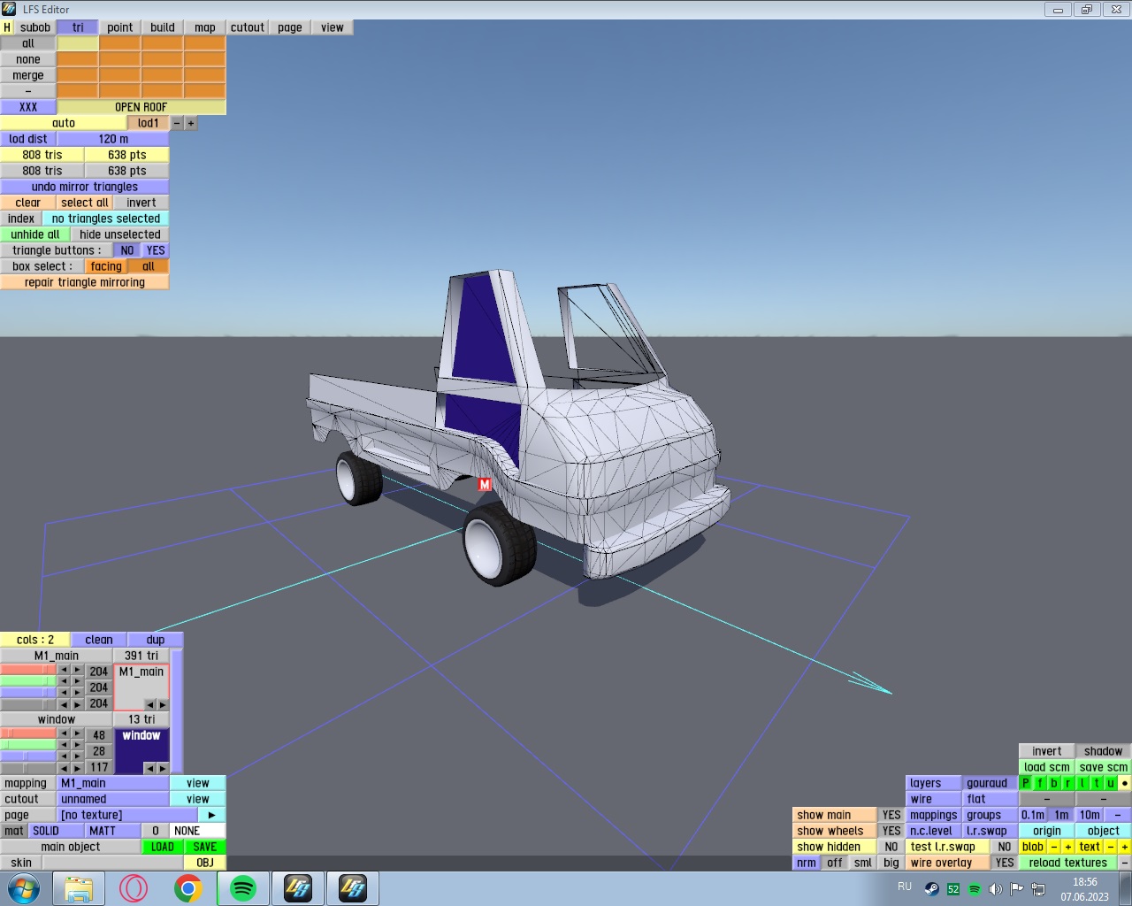The height and width of the screenshot is (906, 1132).
Task: Select the front view 'f' button
Action: (x=1040, y=783)
